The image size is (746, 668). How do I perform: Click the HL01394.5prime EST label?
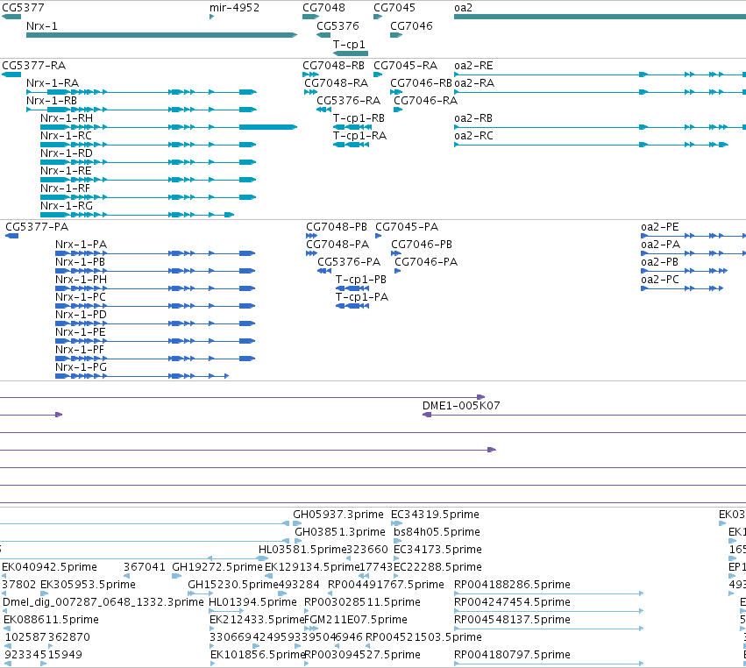(x=253, y=602)
